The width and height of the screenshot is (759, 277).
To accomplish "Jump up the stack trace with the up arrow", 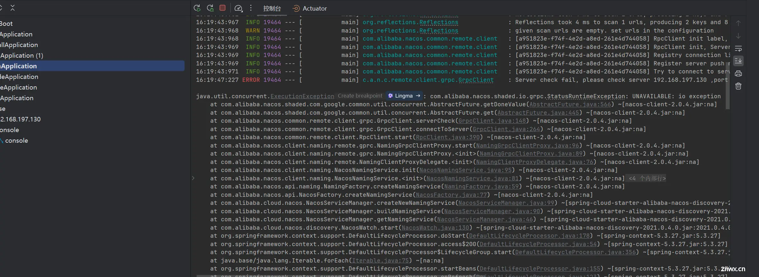I will click(x=738, y=23).
